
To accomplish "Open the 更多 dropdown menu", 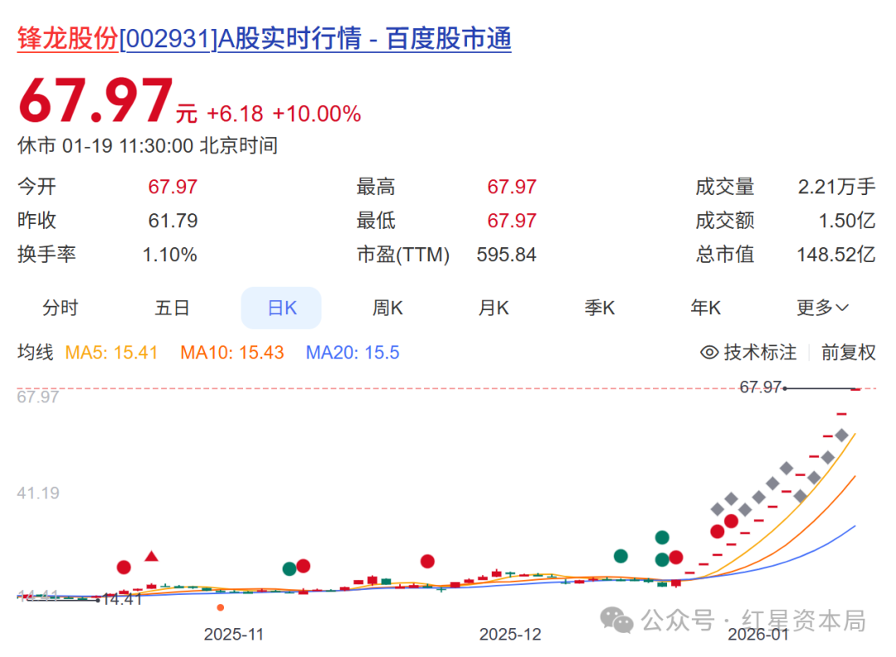I will [820, 308].
